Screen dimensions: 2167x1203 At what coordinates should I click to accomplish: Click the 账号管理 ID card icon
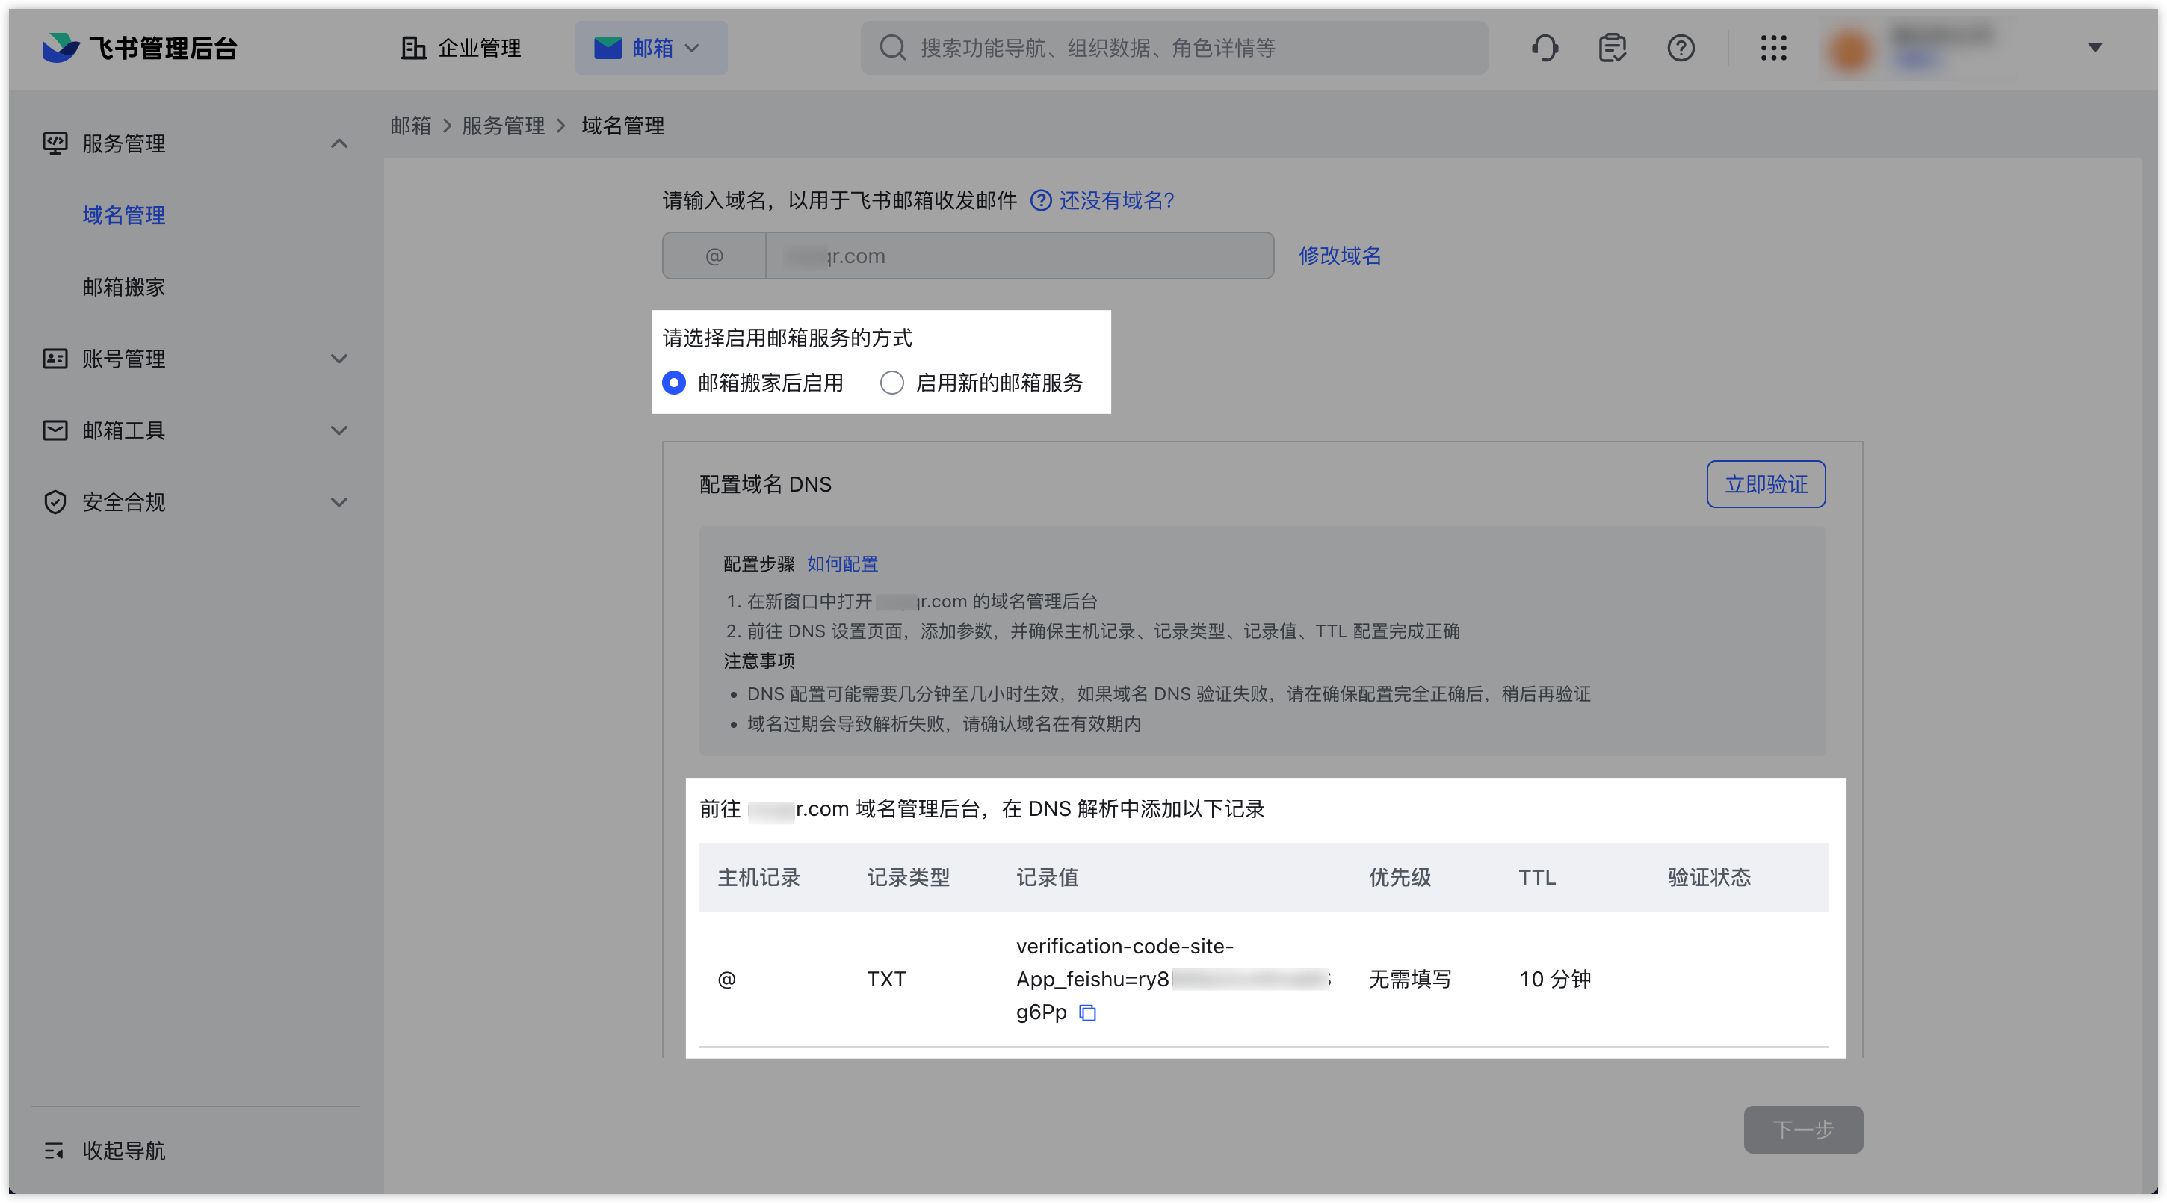pyautogui.click(x=55, y=359)
